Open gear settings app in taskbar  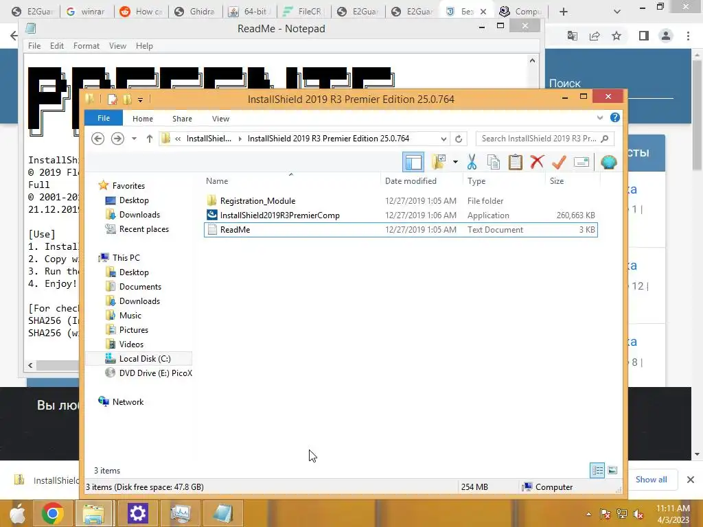[137, 513]
